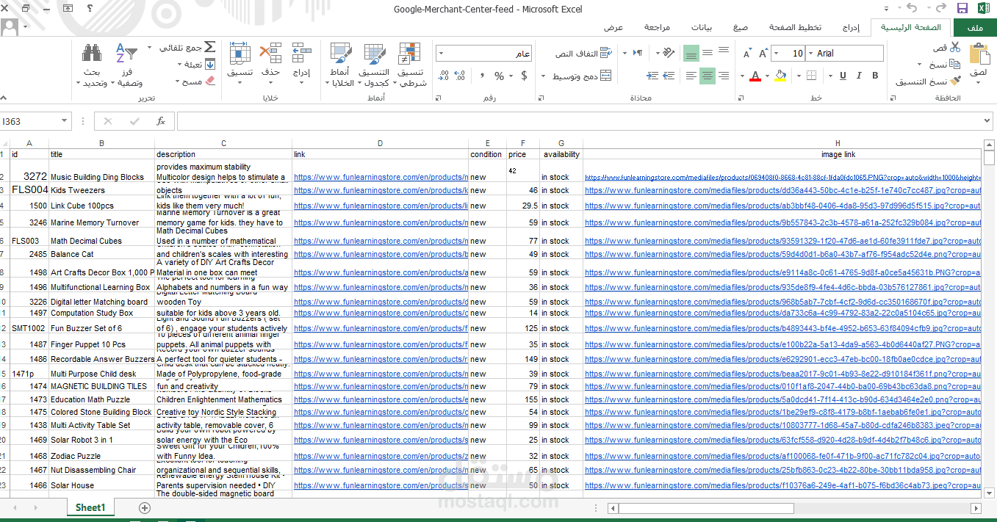Click the Orientation text-angle icon
997x522 pixels.
click(x=667, y=53)
